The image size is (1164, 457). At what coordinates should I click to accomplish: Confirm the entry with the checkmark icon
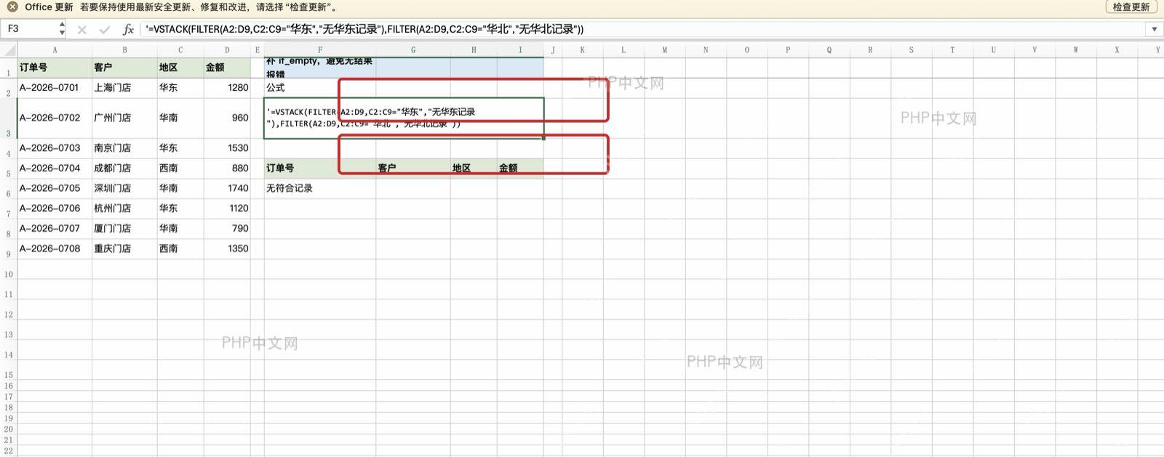coord(105,30)
